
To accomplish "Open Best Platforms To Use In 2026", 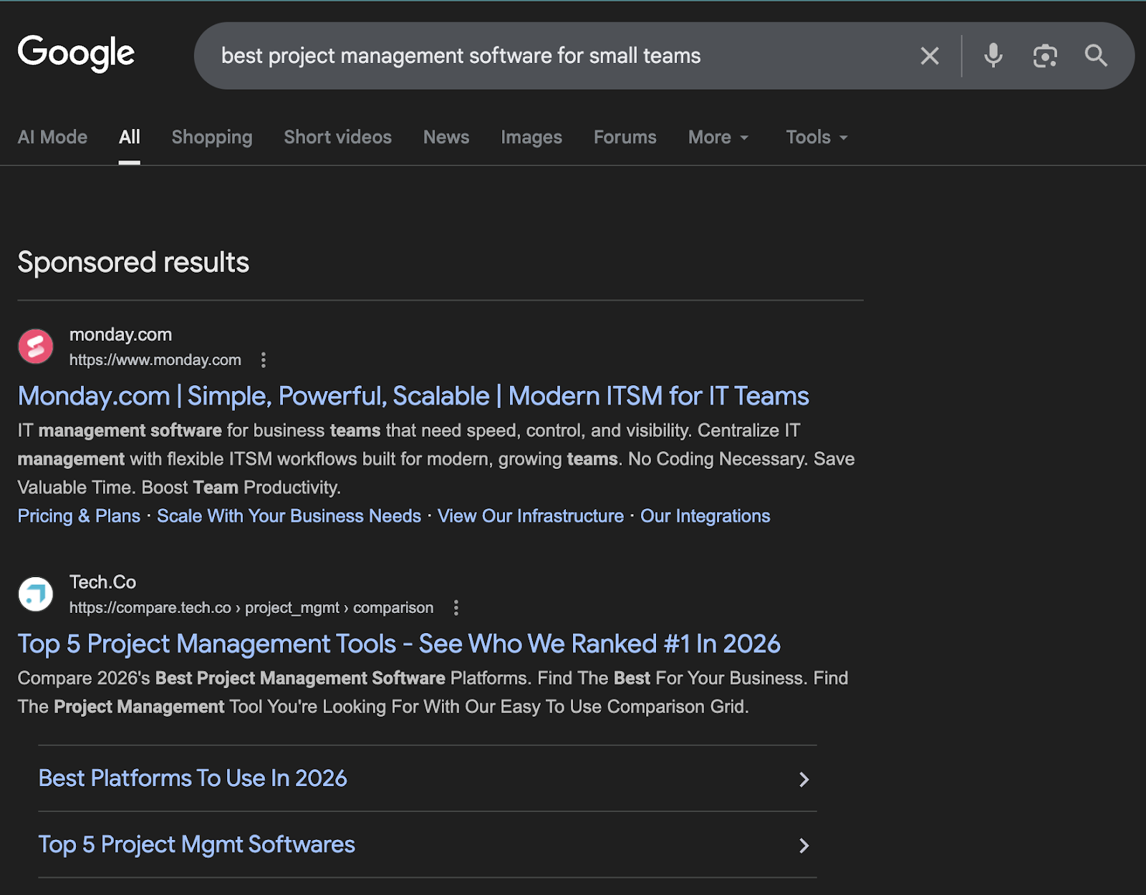I will coord(193,778).
